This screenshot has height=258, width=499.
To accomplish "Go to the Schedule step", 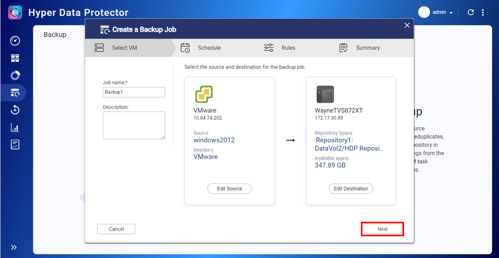I will point(209,48).
